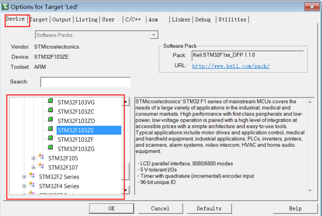Open the Output tab
Viewport: 322px width, 216px height.
click(61, 20)
